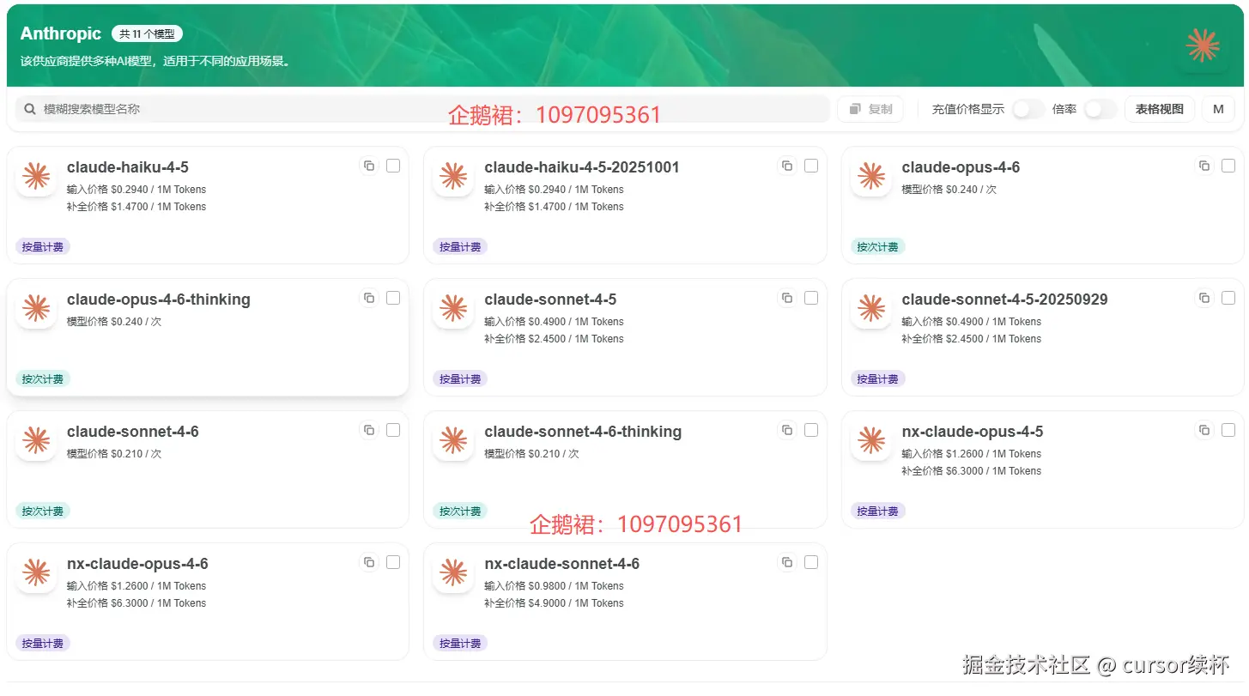Click the claude-haiku-4-5 card logo
The height and width of the screenshot is (696, 1249).
[36, 176]
